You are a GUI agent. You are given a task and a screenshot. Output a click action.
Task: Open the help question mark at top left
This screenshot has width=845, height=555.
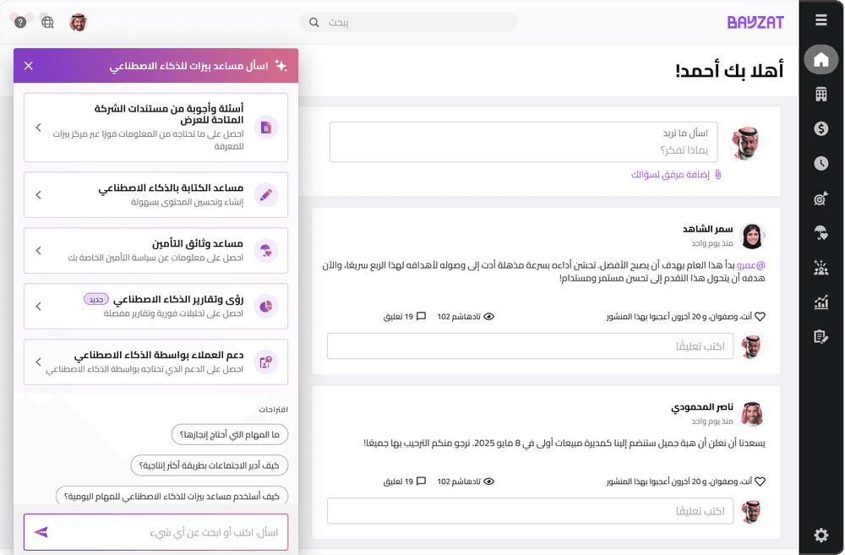[x=19, y=22]
